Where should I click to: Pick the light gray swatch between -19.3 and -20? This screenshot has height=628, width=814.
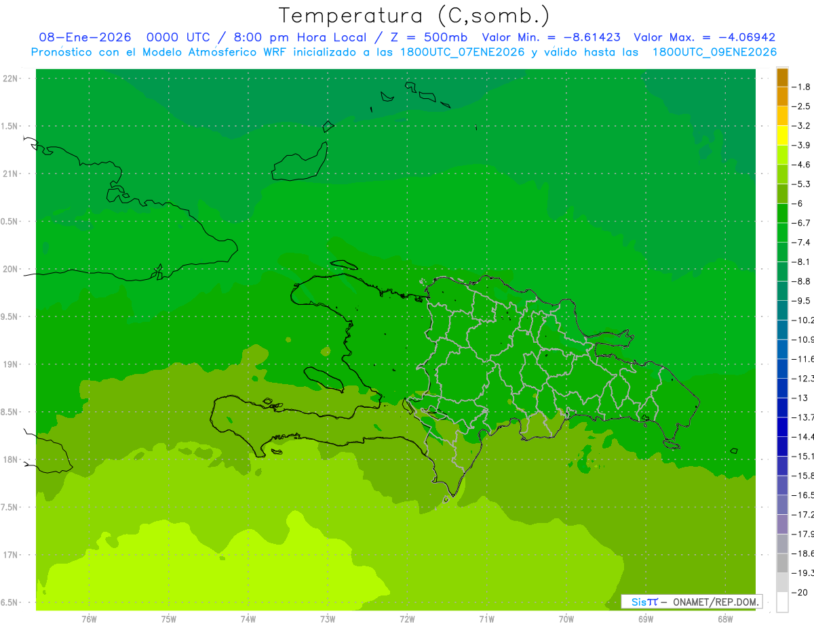782,583
